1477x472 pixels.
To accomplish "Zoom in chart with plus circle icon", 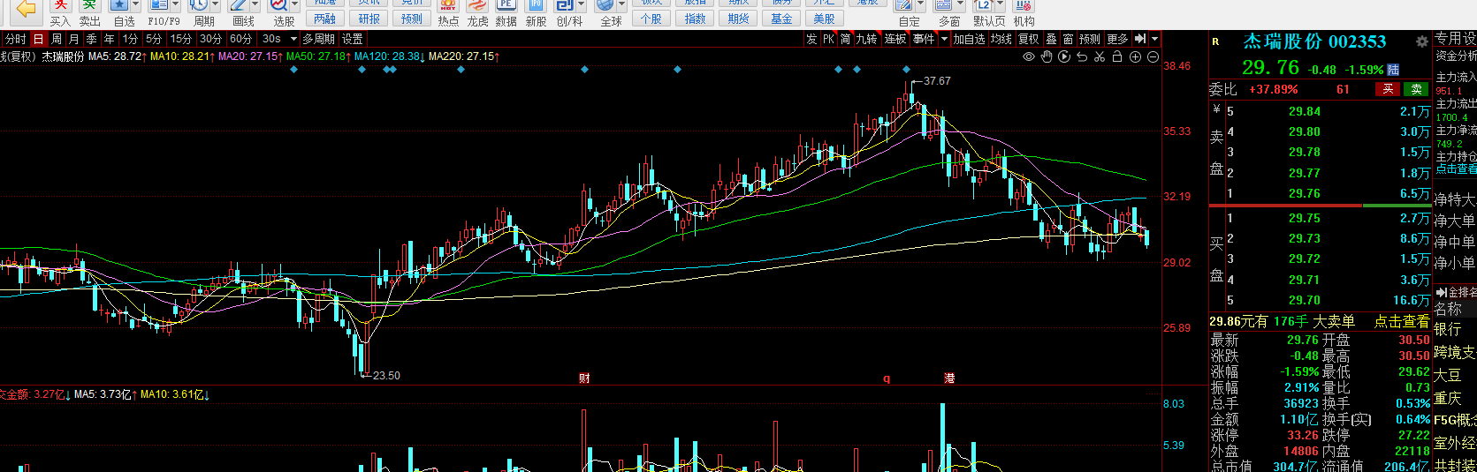I will click(x=1135, y=56).
